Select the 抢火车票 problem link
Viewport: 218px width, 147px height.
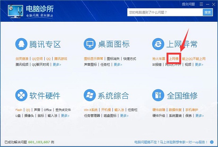tap(159, 59)
